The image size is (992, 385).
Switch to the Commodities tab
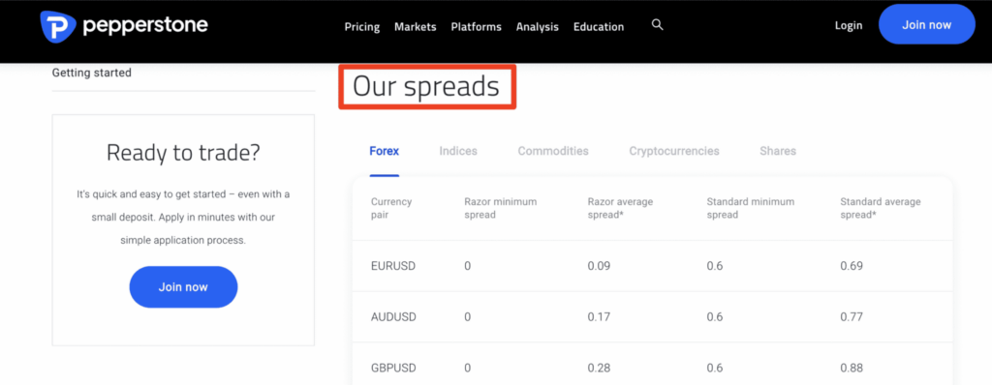tap(553, 151)
